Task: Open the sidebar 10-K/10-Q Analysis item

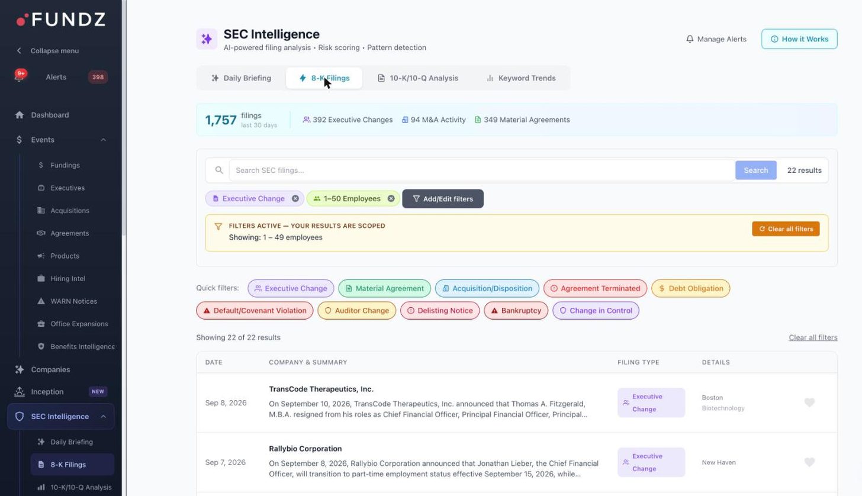Action: tap(81, 488)
